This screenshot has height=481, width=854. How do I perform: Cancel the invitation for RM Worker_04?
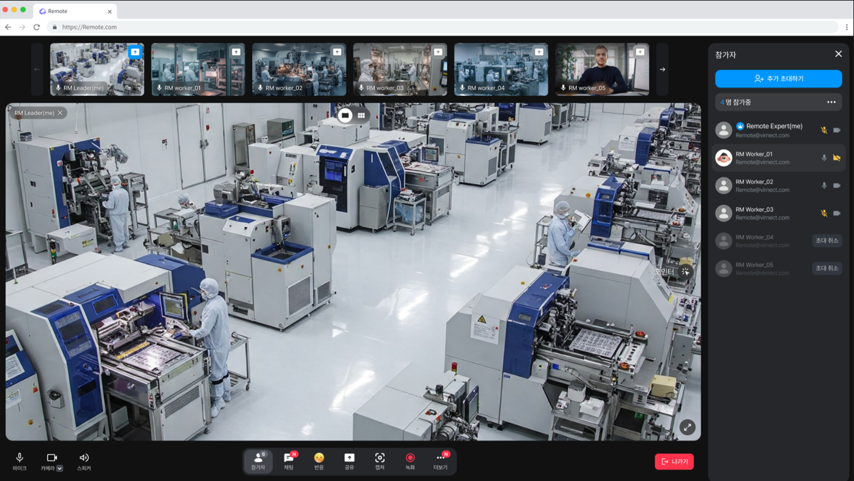click(x=826, y=241)
